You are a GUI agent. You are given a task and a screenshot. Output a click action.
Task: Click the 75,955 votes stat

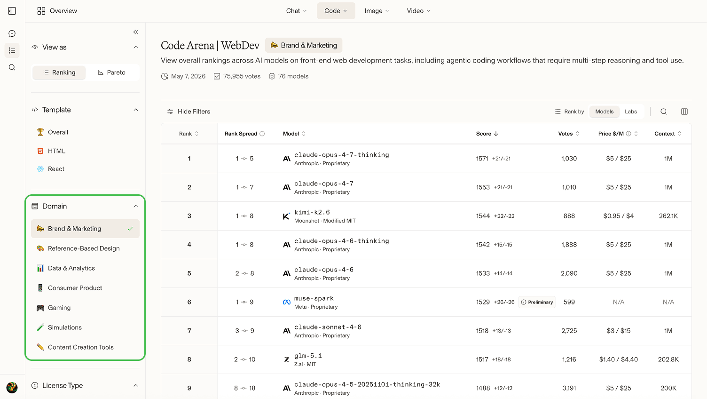pyautogui.click(x=237, y=76)
